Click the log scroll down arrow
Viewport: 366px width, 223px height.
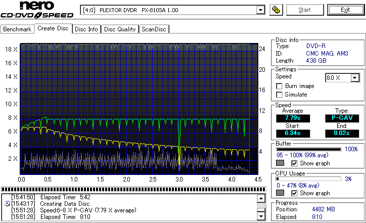pos(261,216)
